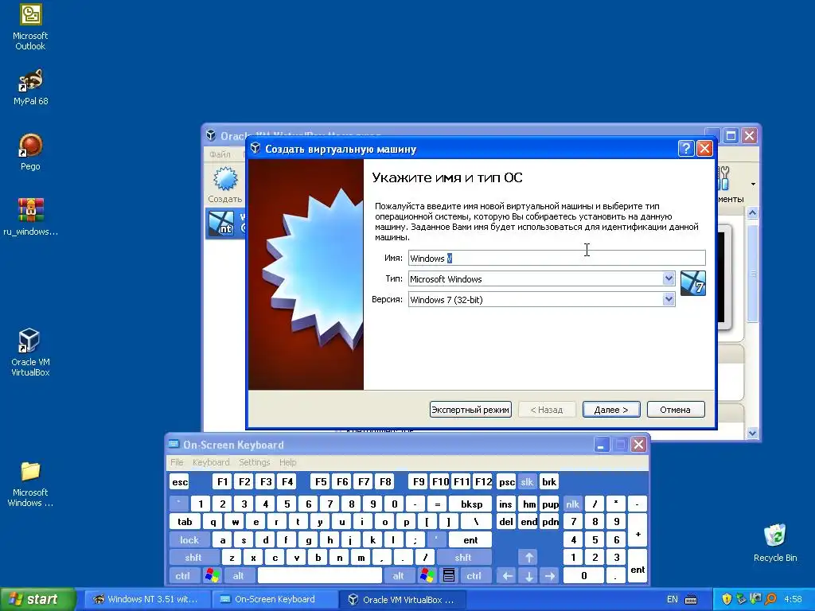Click the left arrow key on keyboard
The width and height of the screenshot is (815, 611).
[x=507, y=576]
